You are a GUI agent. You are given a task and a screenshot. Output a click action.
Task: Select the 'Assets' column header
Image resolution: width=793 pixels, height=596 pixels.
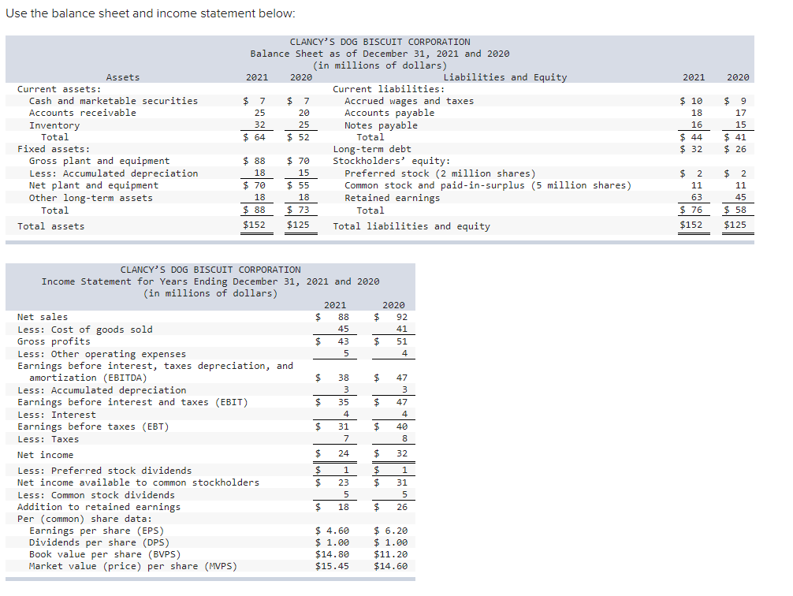tap(122, 77)
